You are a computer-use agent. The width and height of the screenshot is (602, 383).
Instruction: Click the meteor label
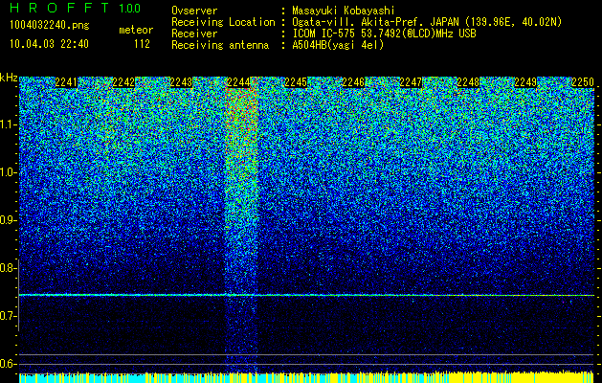pos(136,30)
